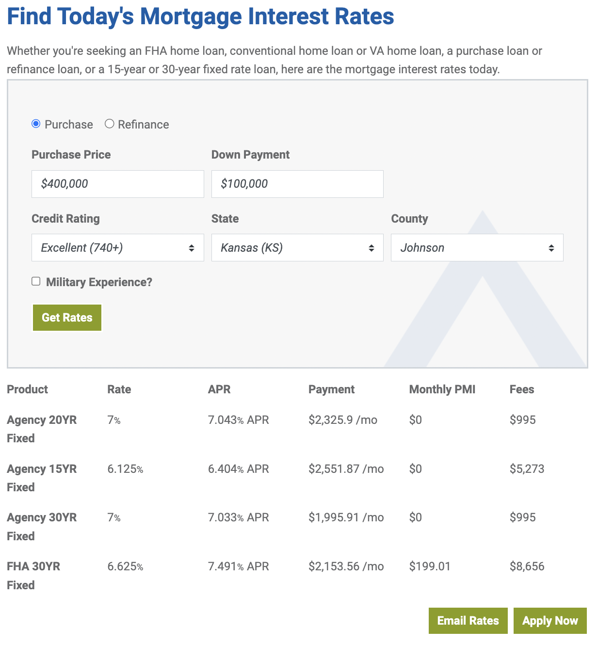Select the Agency 20YR Fixed product row
The width and height of the screenshot is (614, 645).
42,429
